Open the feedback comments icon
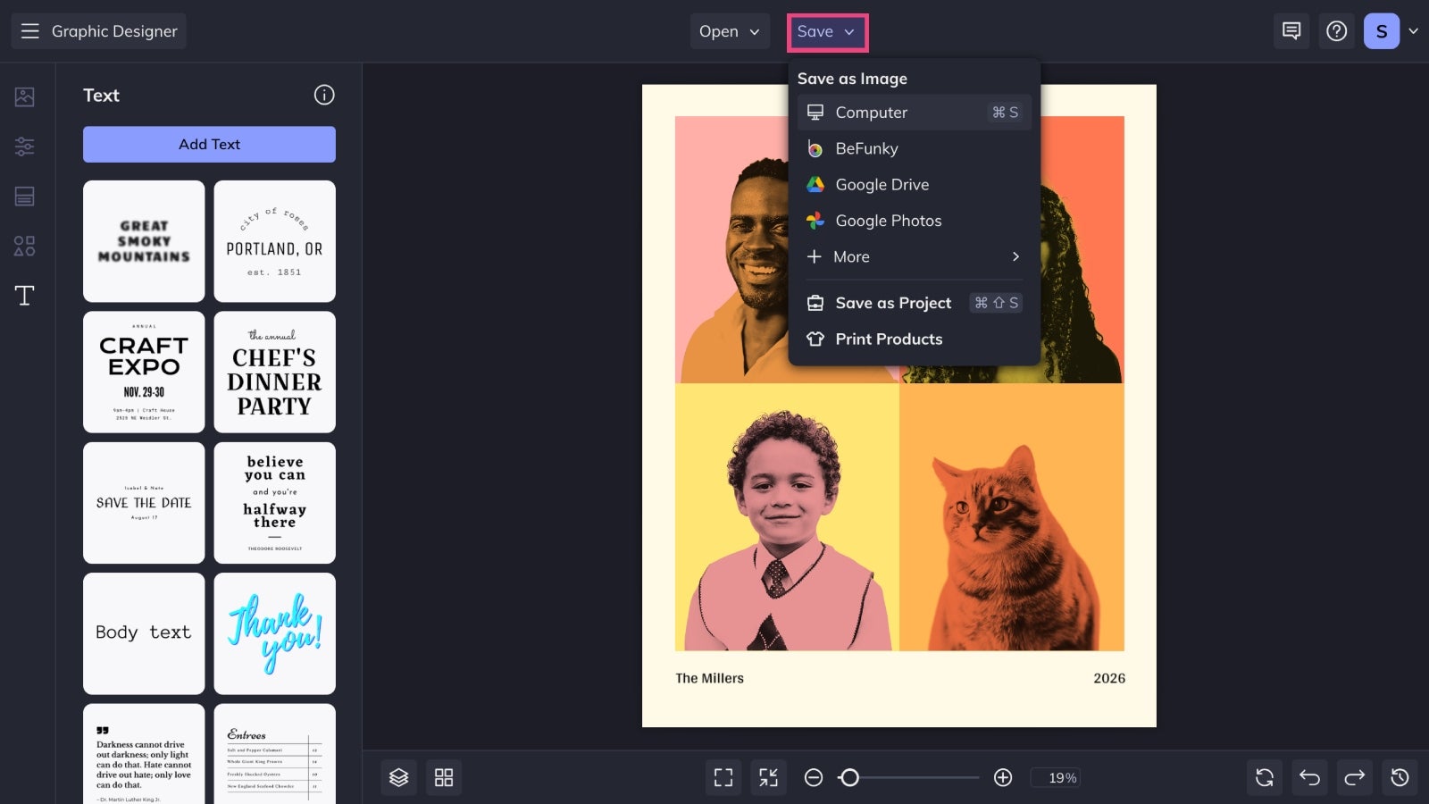The height and width of the screenshot is (804, 1429). [1291, 31]
